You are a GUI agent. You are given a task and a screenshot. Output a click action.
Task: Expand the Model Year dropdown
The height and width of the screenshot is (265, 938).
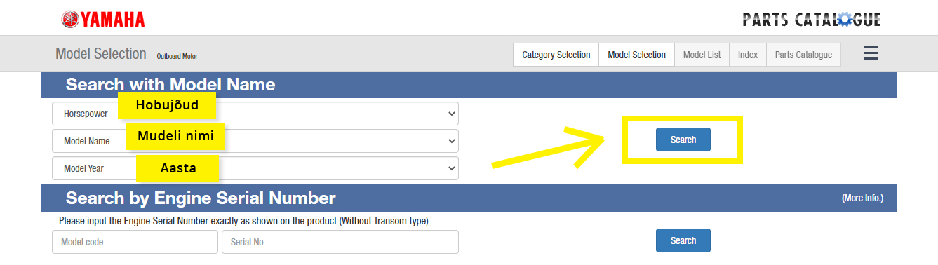pos(255,168)
